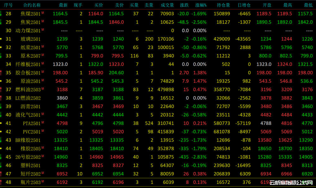
Task: Select contract BR橡胶2501
Action: click(28, 140)
